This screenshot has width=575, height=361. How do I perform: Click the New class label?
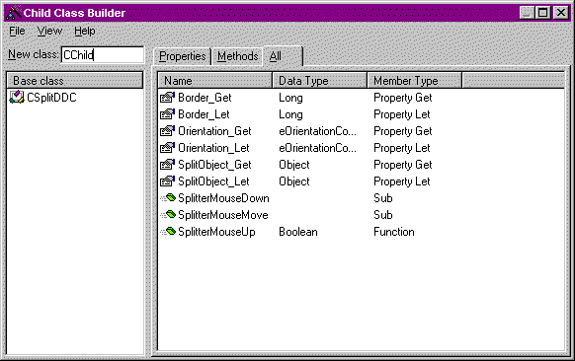[x=34, y=54]
